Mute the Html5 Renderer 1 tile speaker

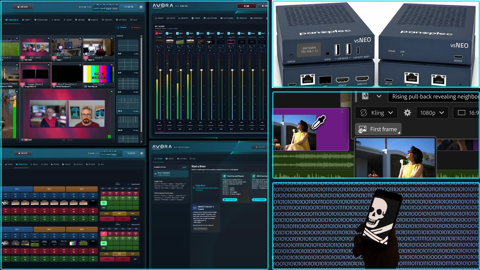click(80, 65)
